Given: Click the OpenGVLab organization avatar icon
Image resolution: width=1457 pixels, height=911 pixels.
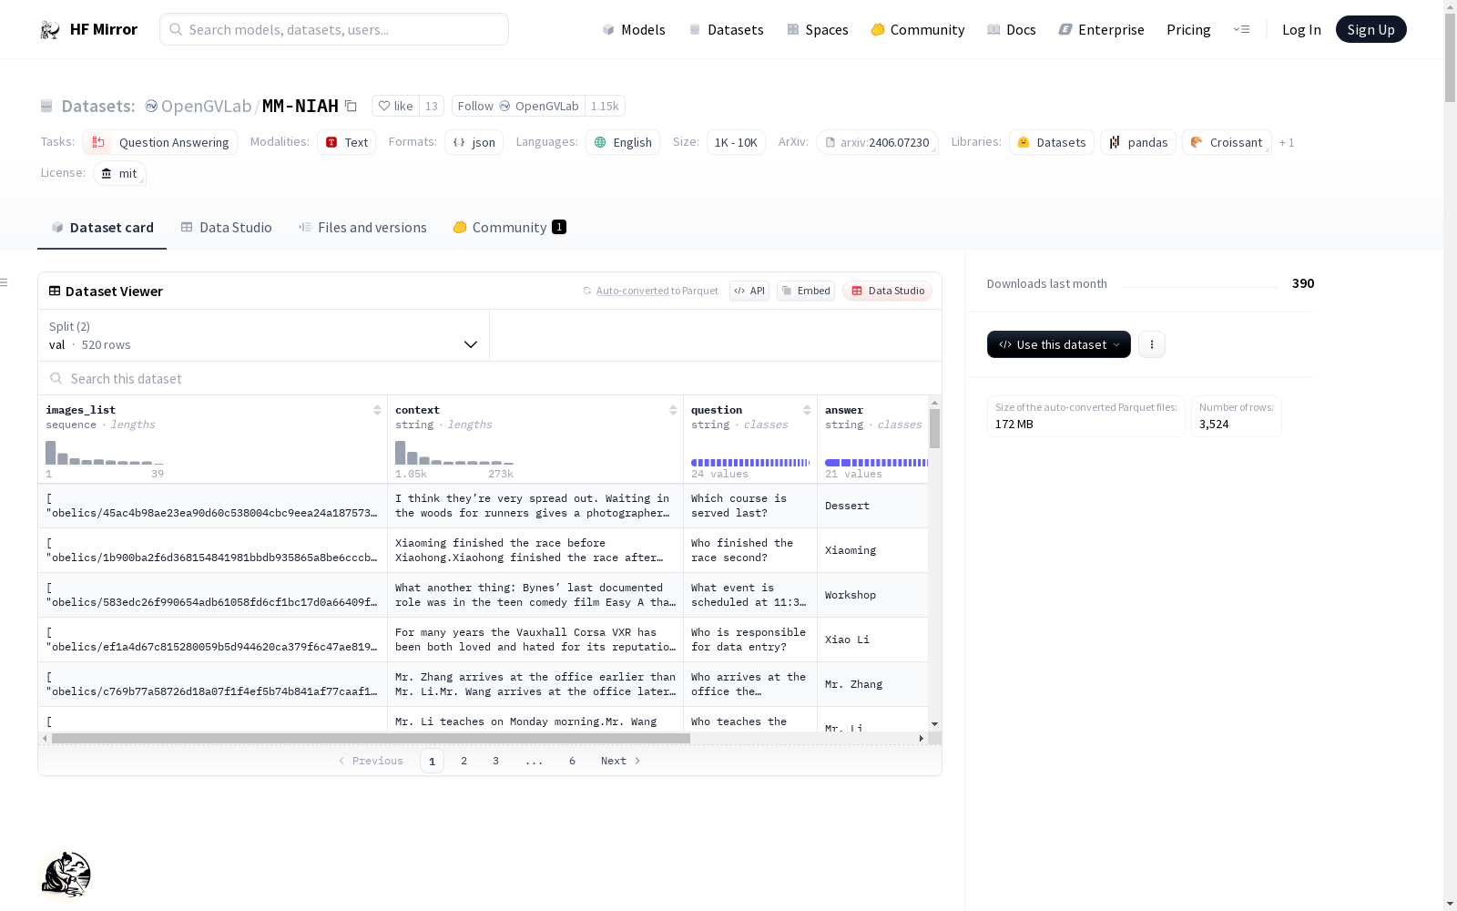Looking at the screenshot, I should coord(151,107).
